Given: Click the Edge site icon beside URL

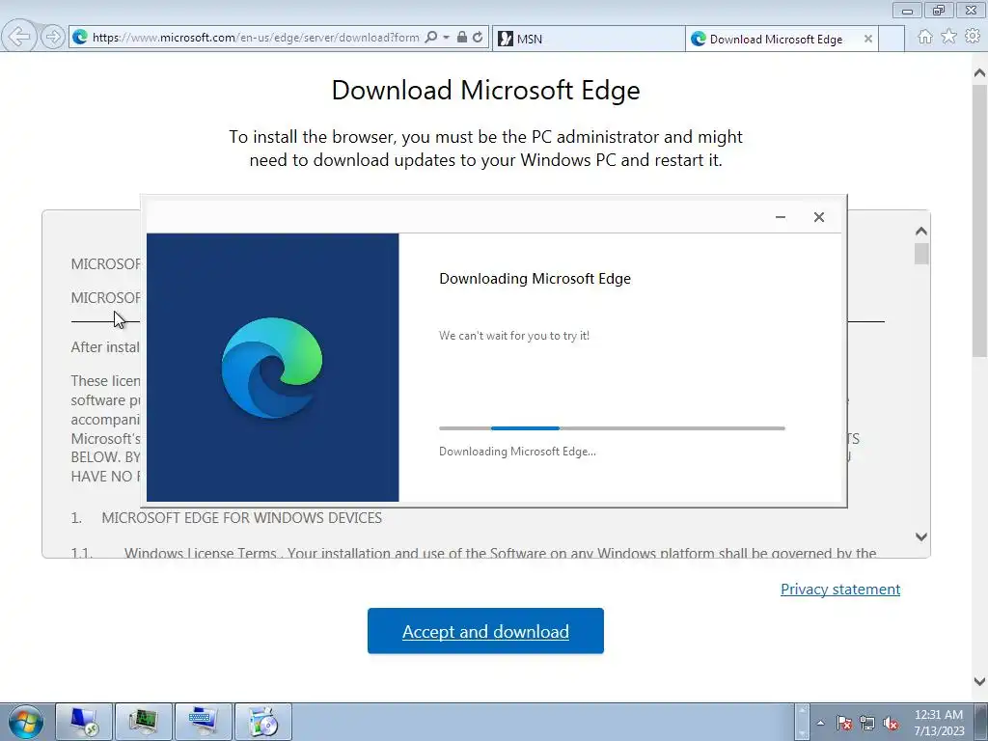Looking at the screenshot, I should [80, 38].
